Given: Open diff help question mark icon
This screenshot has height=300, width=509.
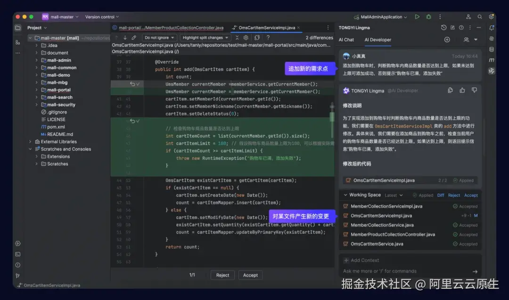Looking at the screenshot, I should 268,38.
